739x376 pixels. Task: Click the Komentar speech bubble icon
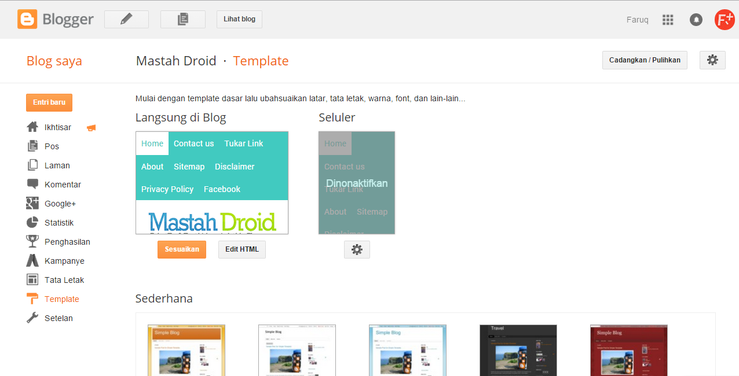point(32,185)
